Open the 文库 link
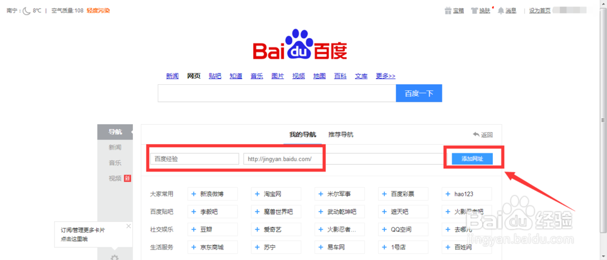Image resolution: width=607 pixels, height=260 pixels. [361, 76]
